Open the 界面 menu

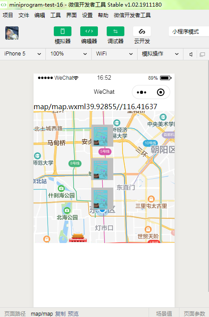pos(71,15)
